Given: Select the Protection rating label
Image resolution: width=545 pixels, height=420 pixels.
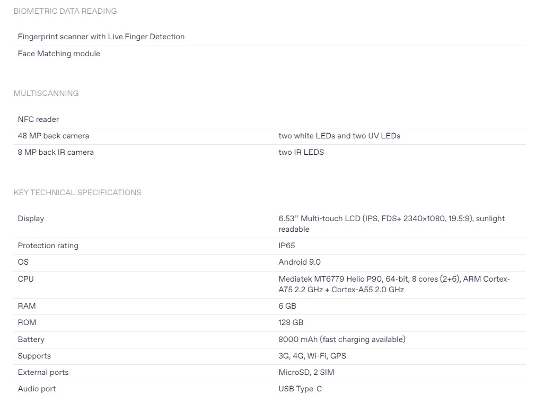Looking at the screenshot, I should [48, 246].
